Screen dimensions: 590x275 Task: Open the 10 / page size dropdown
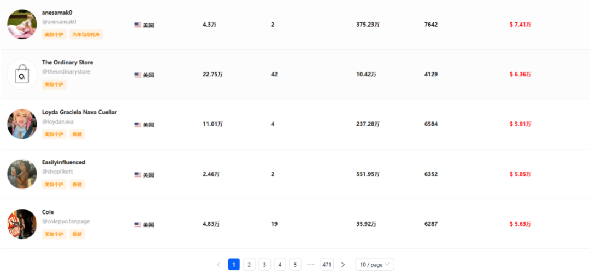tap(375, 265)
